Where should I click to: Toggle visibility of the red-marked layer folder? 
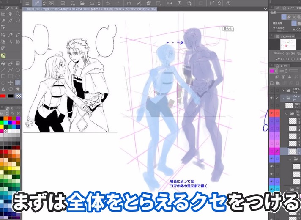(x=272, y=113)
